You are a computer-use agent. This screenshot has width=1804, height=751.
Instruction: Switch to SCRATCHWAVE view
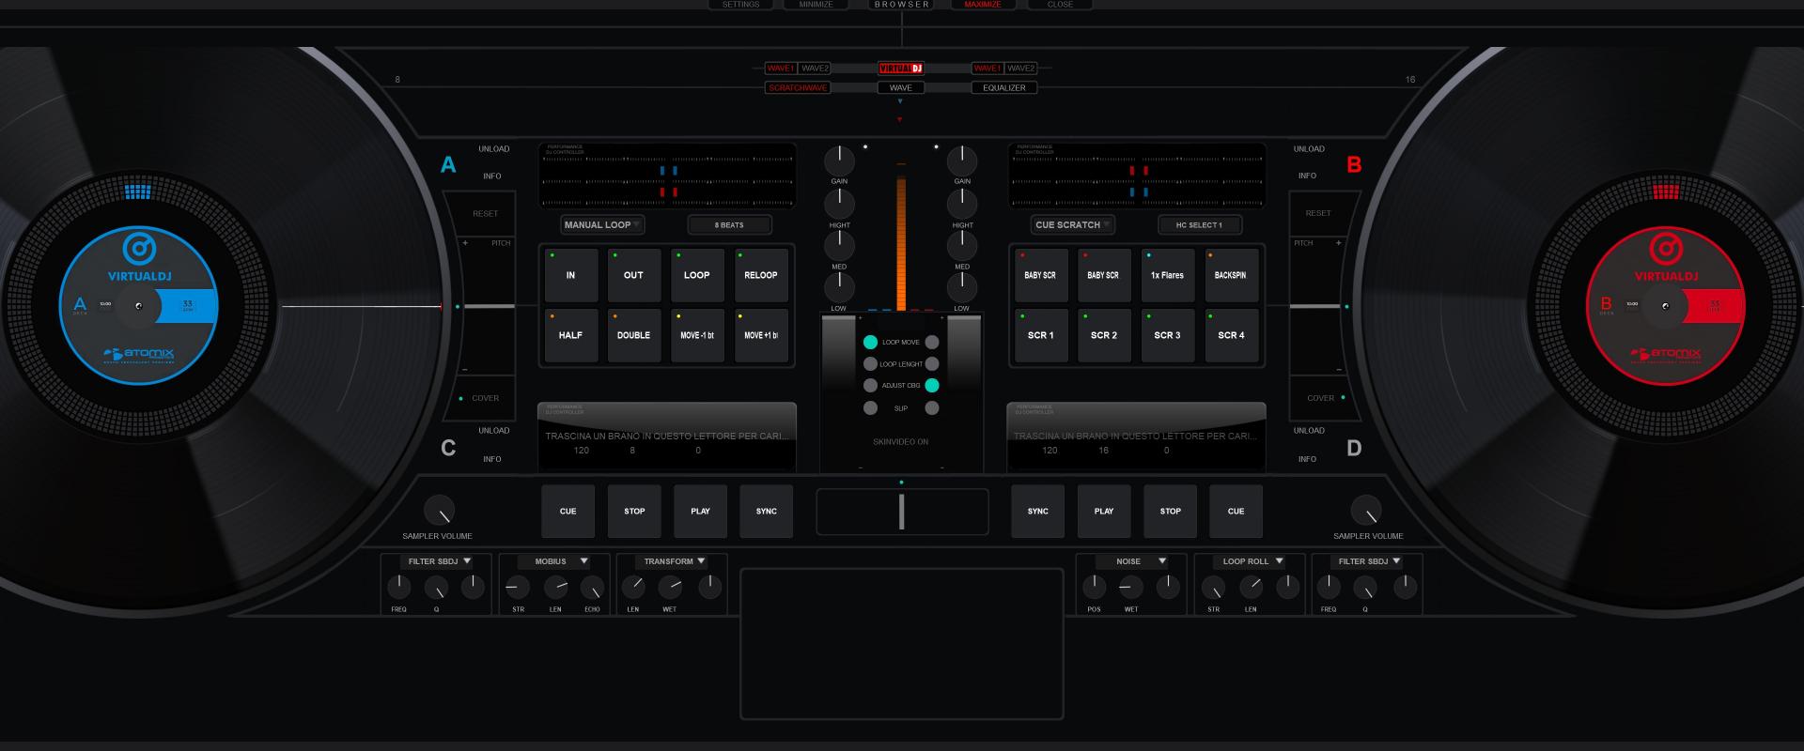[798, 87]
